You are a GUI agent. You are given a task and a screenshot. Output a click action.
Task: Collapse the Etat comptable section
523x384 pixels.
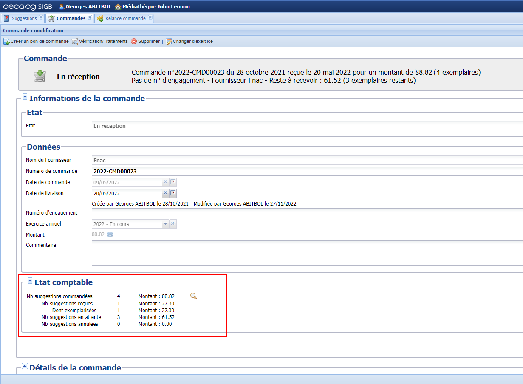30,280
